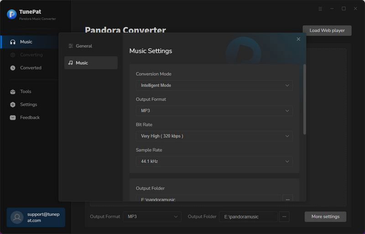Click the settings dialog vertical scrollbar
365x234 pixels.
point(304,99)
